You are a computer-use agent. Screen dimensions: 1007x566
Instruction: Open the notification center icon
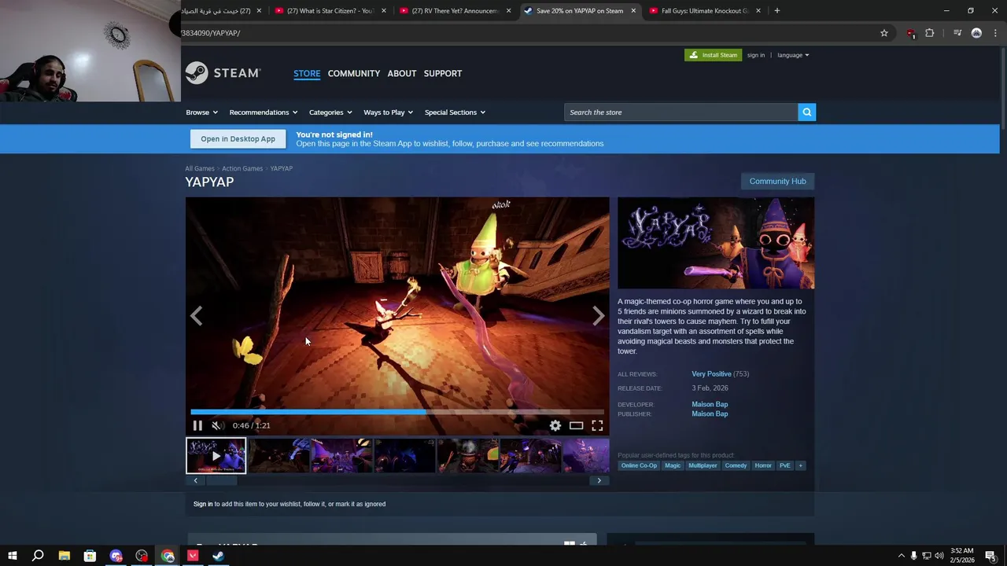pyautogui.click(x=991, y=556)
